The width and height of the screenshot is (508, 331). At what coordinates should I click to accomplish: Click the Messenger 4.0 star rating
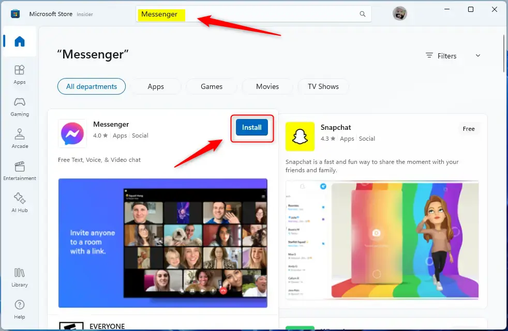100,136
